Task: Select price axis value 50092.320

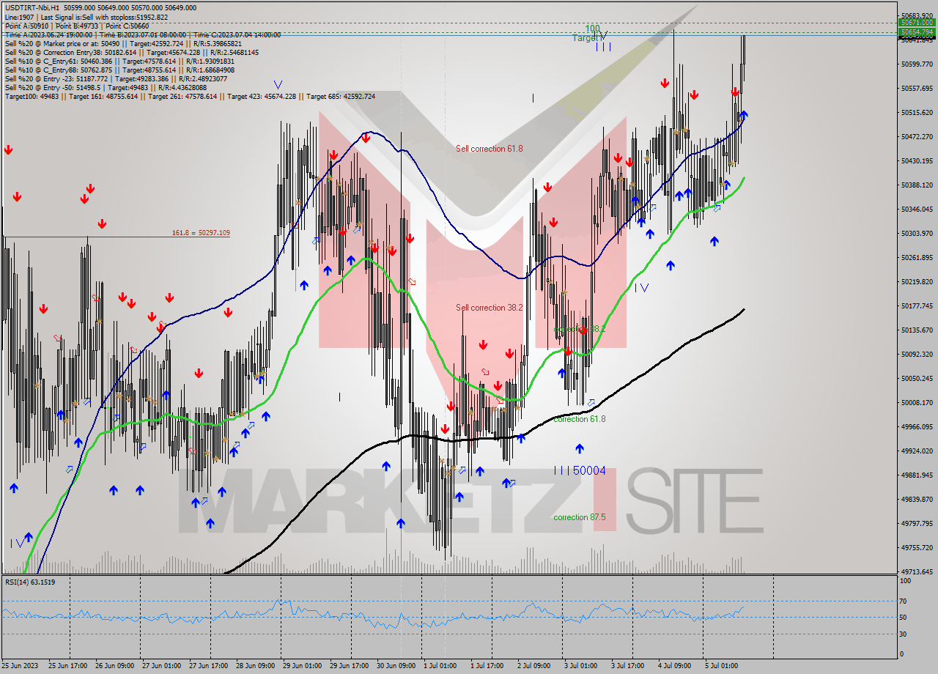Action: click(x=917, y=355)
